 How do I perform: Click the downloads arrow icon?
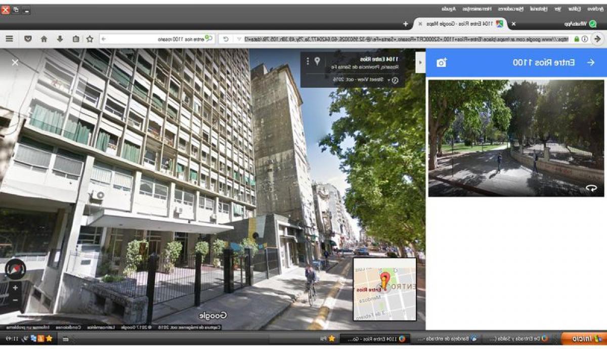coord(60,39)
